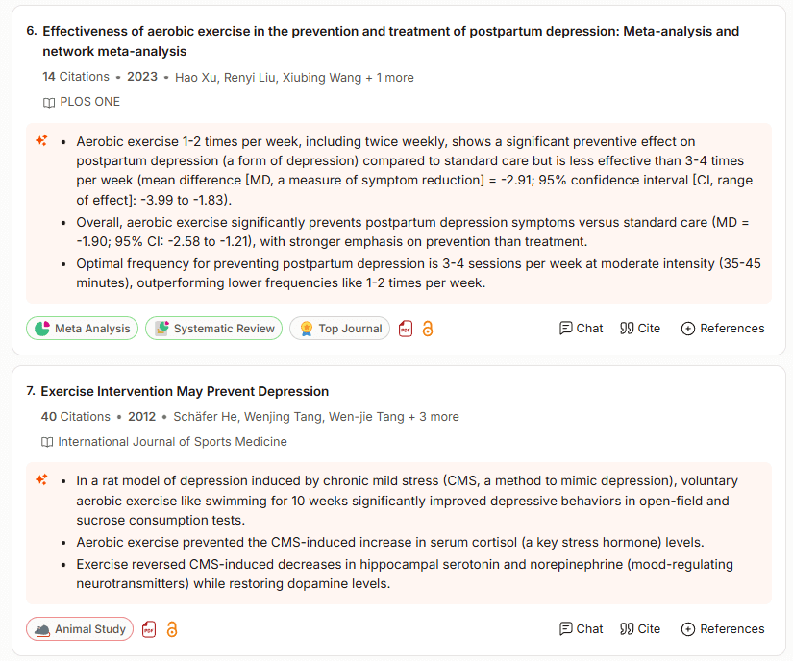Click the open access icon on paper 6
793x661 pixels.
428,329
